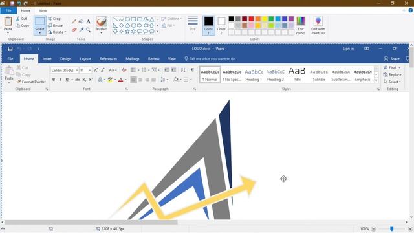This screenshot has width=414, height=233.
Task: Choose the Oval shape in Shapes gallery
Action: (x=127, y=19)
